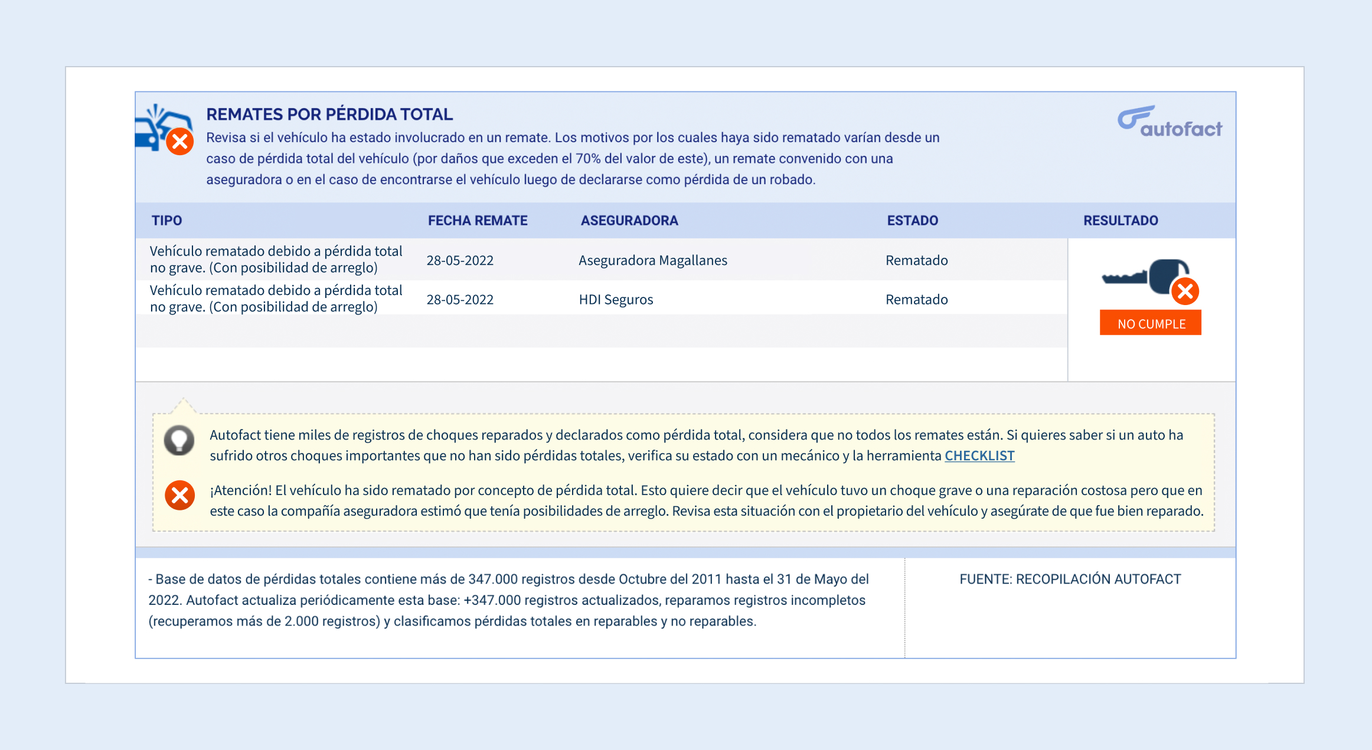
Task: Select the RESULTADO column header
Action: (1120, 220)
